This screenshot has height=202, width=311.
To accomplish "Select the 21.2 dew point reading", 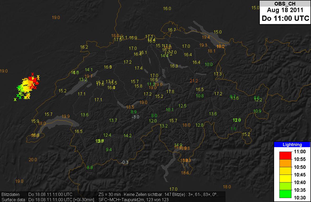I will tap(194, 81).
